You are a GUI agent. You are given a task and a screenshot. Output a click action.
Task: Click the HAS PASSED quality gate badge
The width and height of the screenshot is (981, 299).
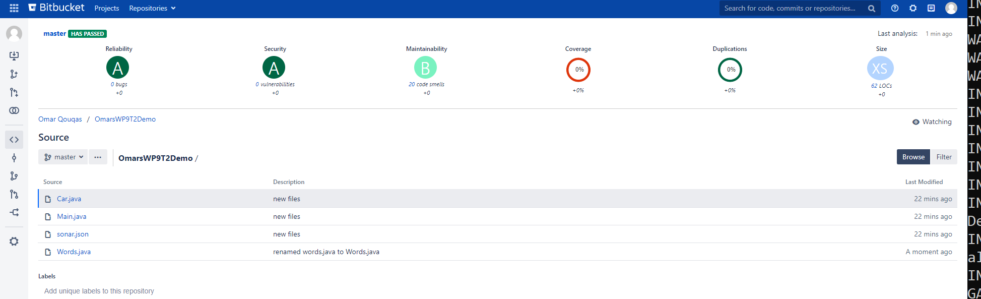[88, 34]
